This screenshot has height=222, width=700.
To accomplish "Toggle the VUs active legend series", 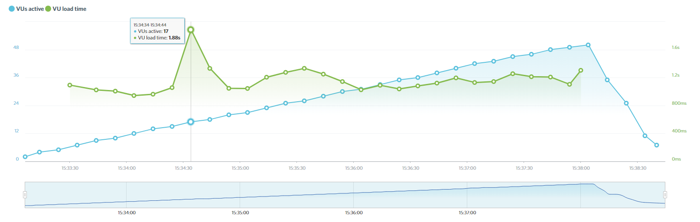I will click(x=26, y=9).
